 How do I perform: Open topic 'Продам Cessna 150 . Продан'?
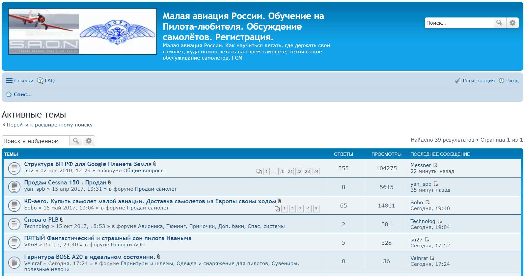point(65,182)
